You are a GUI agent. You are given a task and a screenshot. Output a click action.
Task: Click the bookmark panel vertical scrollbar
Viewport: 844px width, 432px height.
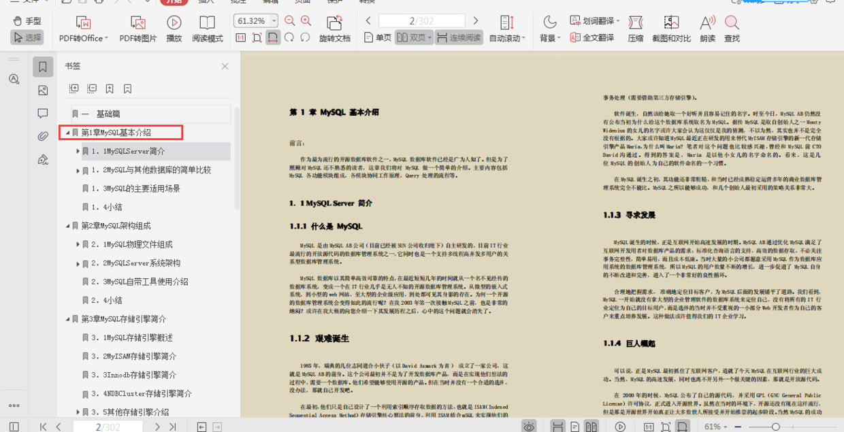coord(237,157)
